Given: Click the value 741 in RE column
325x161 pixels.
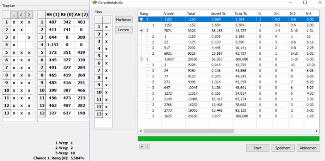Looking at the screenshot, I should tap(67, 30).
